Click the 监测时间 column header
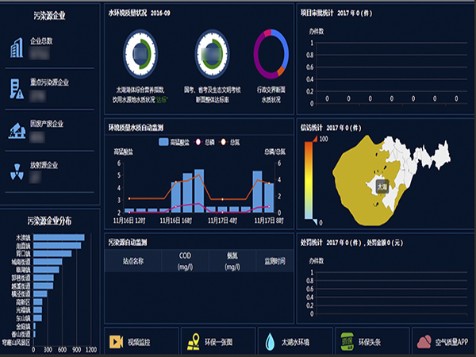 click(274, 260)
